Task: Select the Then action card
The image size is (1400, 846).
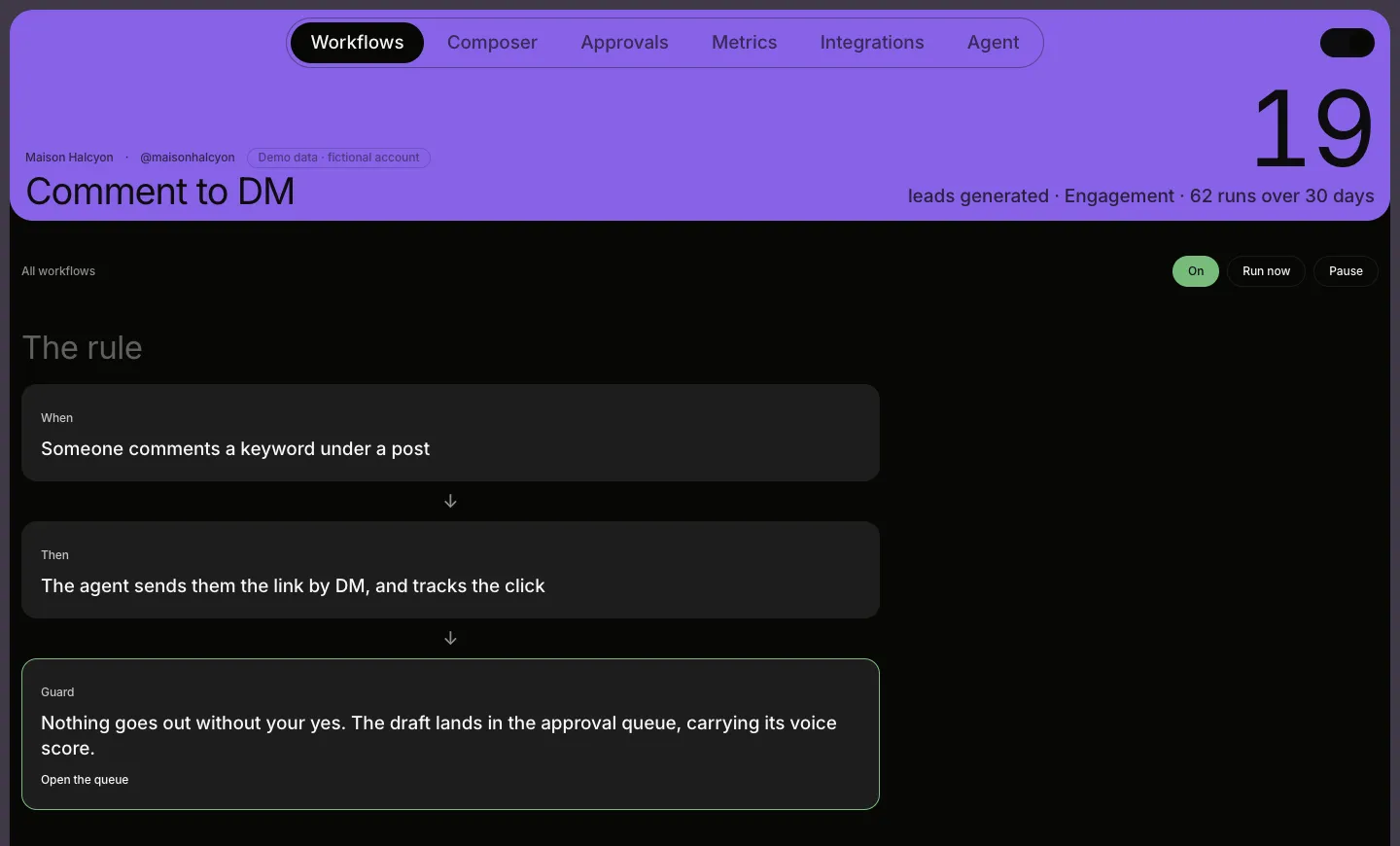Action: (x=450, y=570)
